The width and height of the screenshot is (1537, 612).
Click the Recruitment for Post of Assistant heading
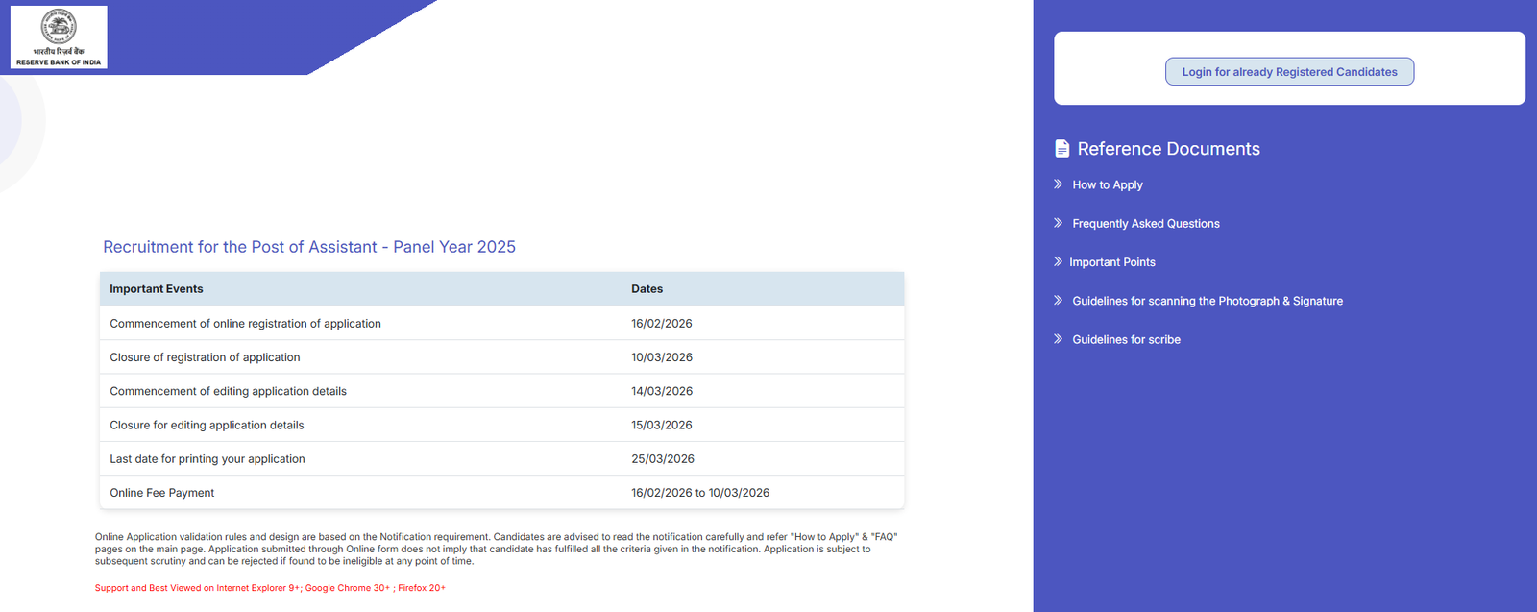click(309, 247)
